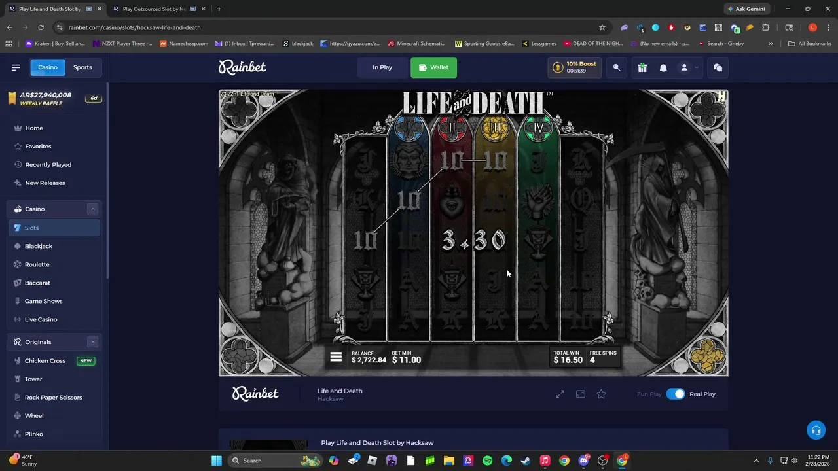Open Game Shows category
Image resolution: width=838 pixels, height=471 pixels.
point(54,301)
